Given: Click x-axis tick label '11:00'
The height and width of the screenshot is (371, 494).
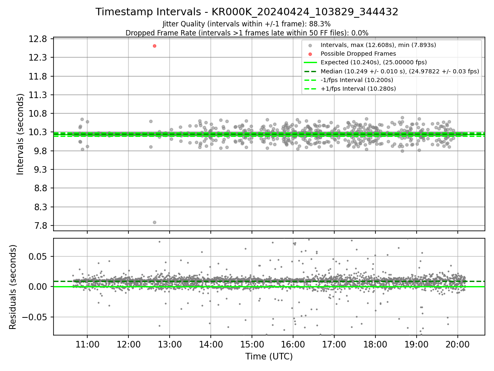Looking at the screenshot, I should [x=87, y=344].
